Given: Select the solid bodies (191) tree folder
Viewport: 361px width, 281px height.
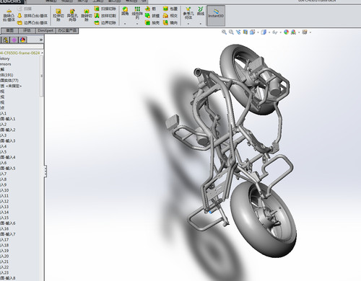Looking at the screenshot, I should click(6, 75).
